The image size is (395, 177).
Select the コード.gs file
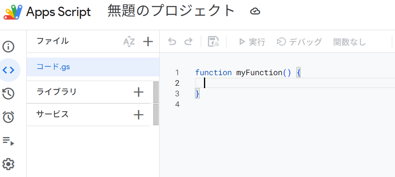coord(53,67)
